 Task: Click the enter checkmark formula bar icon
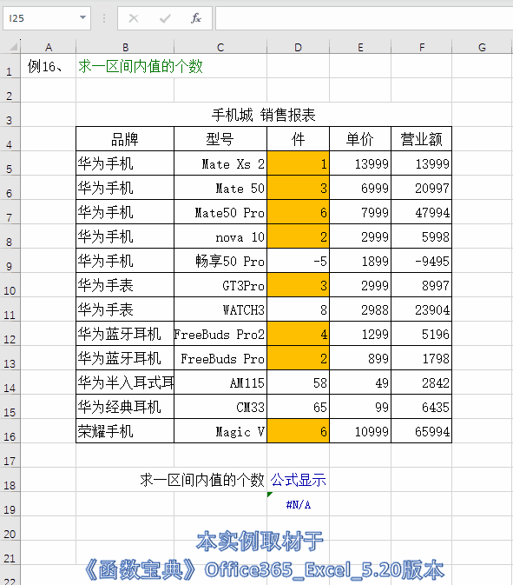165,18
